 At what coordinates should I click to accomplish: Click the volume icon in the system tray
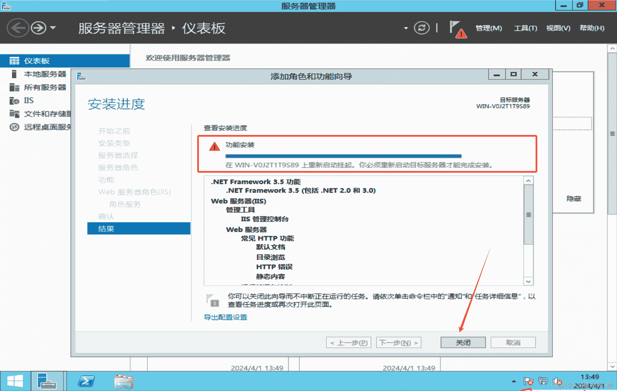pyautogui.click(x=558, y=381)
